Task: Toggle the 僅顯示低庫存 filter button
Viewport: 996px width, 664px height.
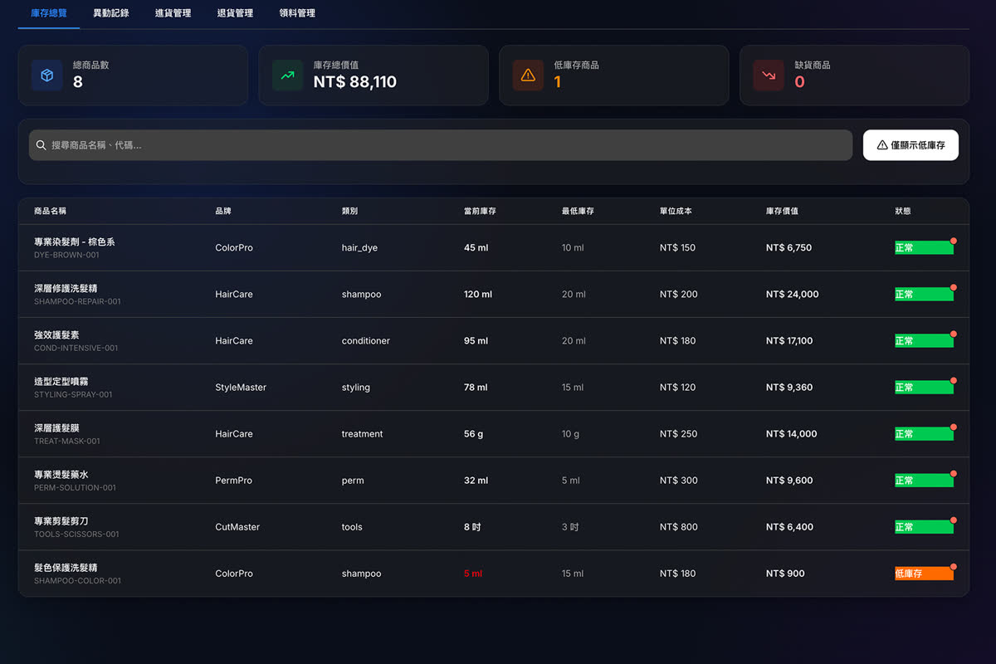Action: click(911, 145)
